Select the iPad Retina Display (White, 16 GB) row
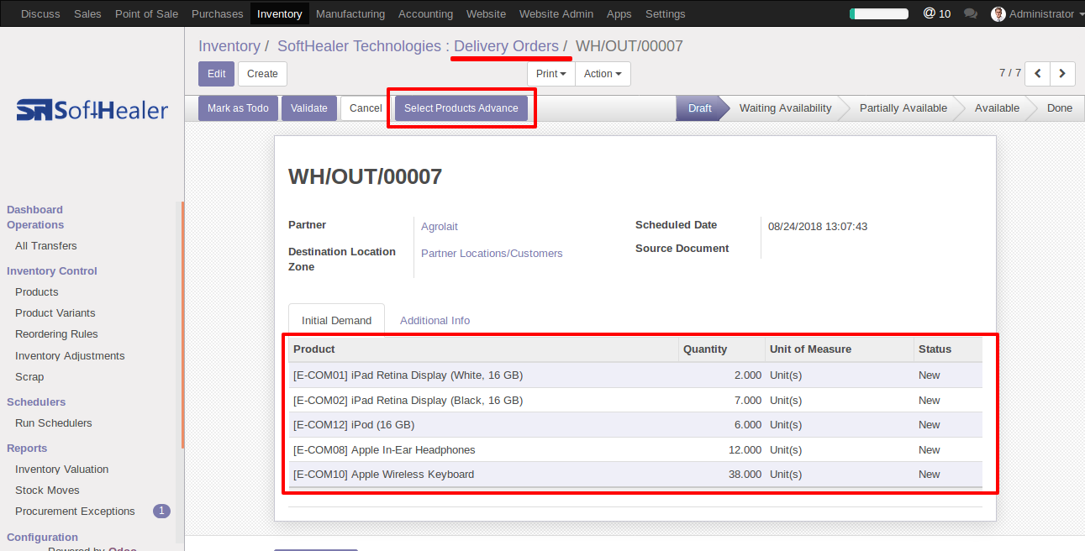Image resolution: width=1085 pixels, height=551 pixels. (635, 375)
